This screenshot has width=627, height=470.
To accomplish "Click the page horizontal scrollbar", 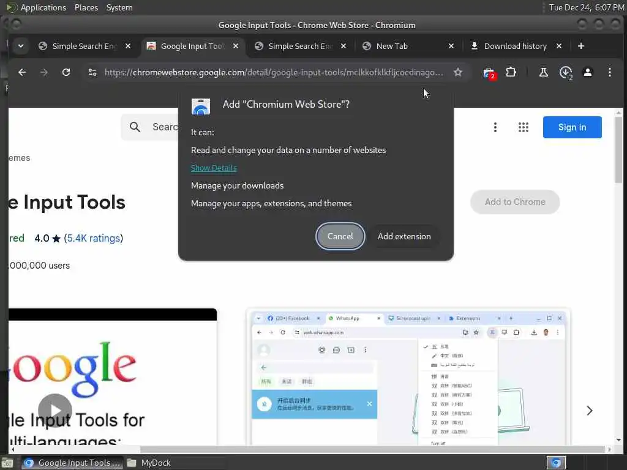I will (372, 449).
